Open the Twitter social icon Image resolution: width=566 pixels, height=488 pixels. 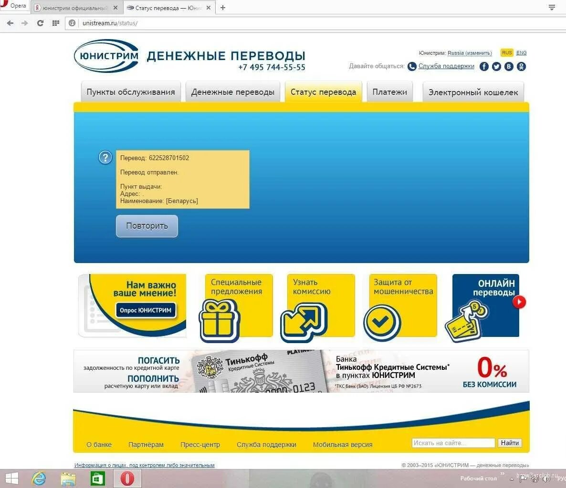(496, 66)
